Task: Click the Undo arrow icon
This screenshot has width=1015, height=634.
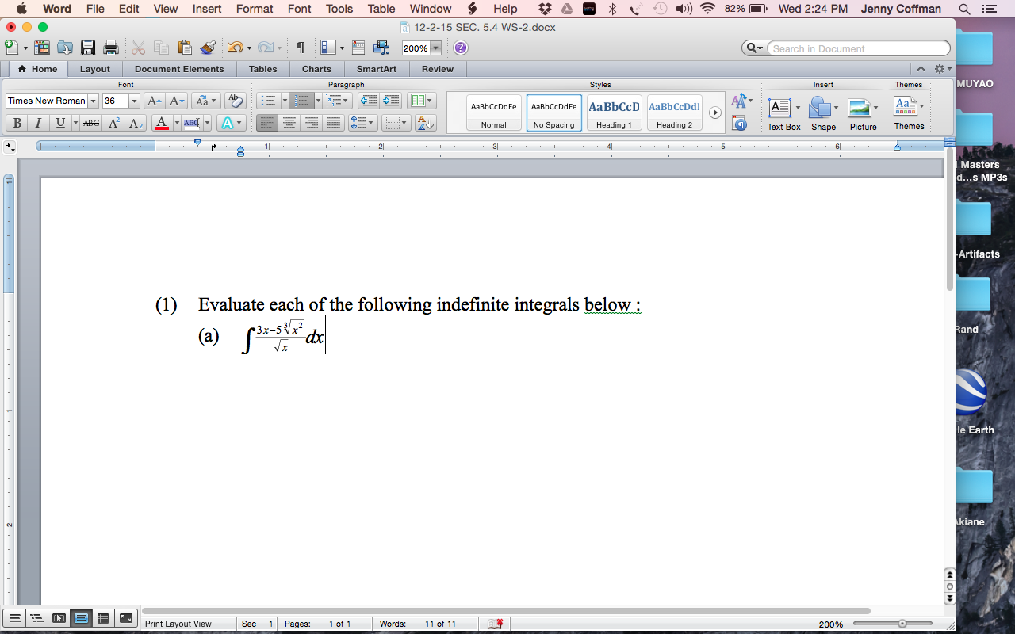Action: pos(234,48)
